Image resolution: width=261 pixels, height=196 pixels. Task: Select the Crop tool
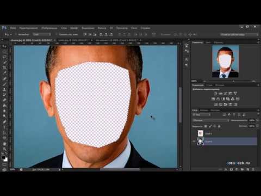pos(4,68)
